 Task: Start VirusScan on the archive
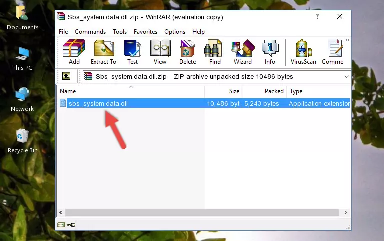tap(303, 52)
